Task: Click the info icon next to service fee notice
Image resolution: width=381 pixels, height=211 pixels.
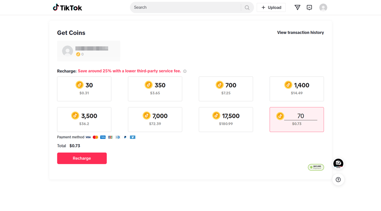Action: click(x=185, y=71)
